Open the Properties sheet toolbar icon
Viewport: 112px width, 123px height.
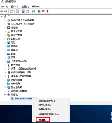[x=17, y=11]
